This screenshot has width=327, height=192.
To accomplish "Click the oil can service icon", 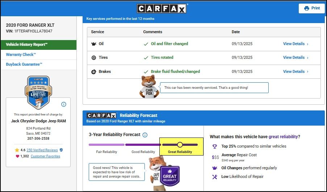I will click(94, 44).
